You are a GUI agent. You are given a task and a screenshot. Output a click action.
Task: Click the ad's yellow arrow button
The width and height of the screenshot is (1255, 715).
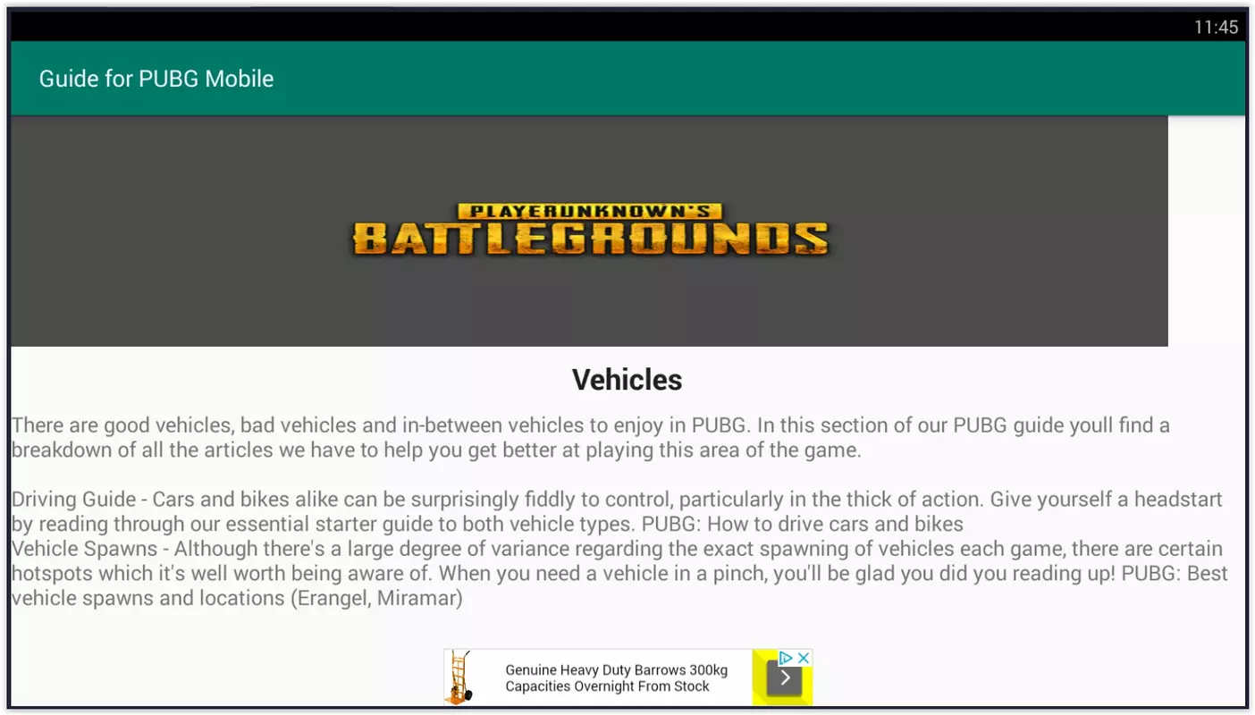pyautogui.click(x=785, y=677)
